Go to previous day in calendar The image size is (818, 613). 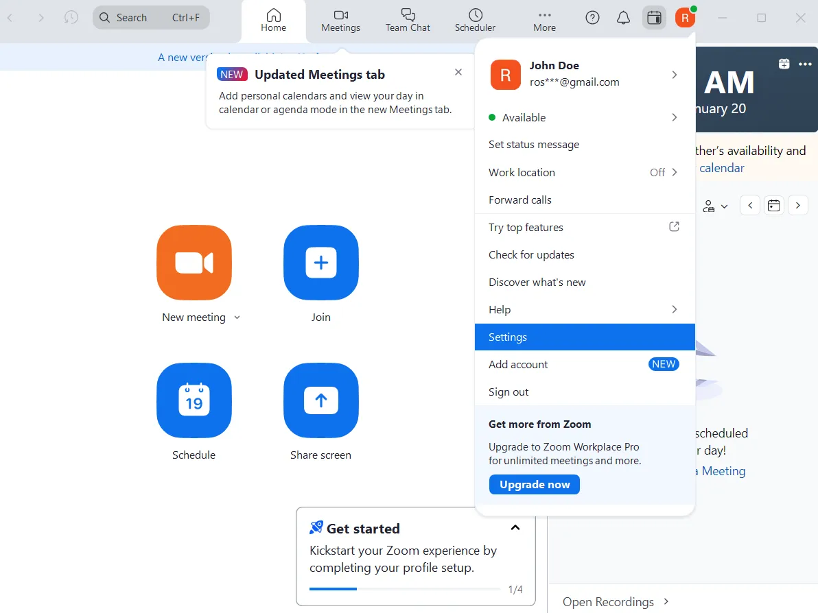(749, 206)
